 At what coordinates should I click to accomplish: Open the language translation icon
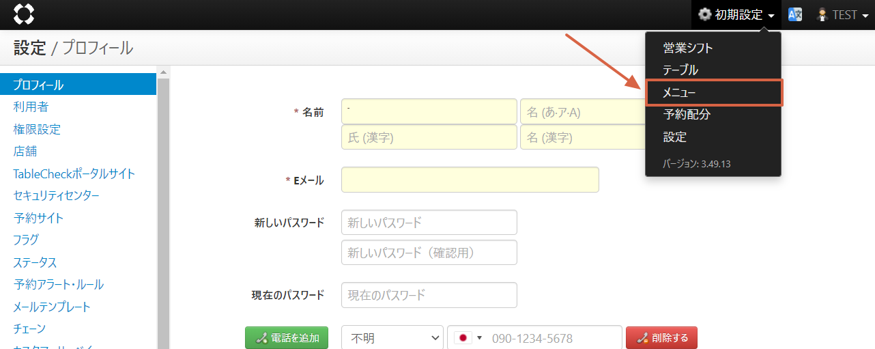pyautogui.click(x=795, y=15)
